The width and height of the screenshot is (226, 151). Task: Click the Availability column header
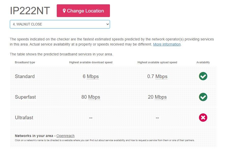[203, 62]
